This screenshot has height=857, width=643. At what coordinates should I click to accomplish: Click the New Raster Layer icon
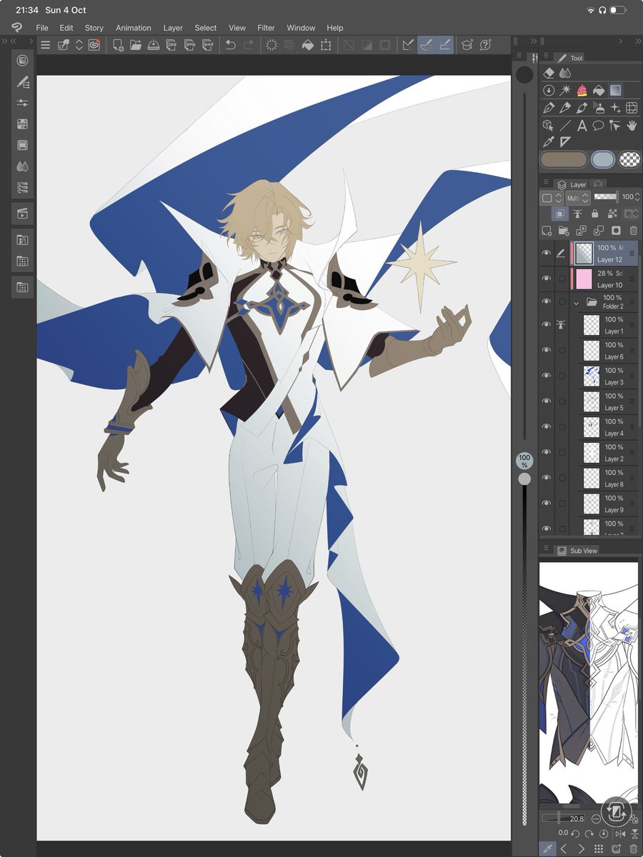pos(547,230)
